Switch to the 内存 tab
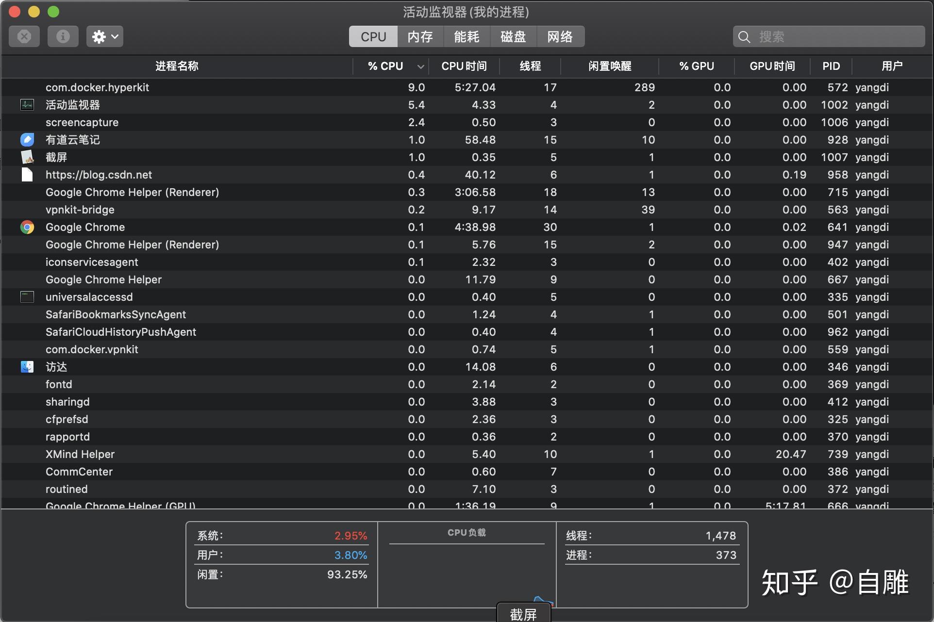Screen dimensions: 934x622 click(x=420, y=37)
